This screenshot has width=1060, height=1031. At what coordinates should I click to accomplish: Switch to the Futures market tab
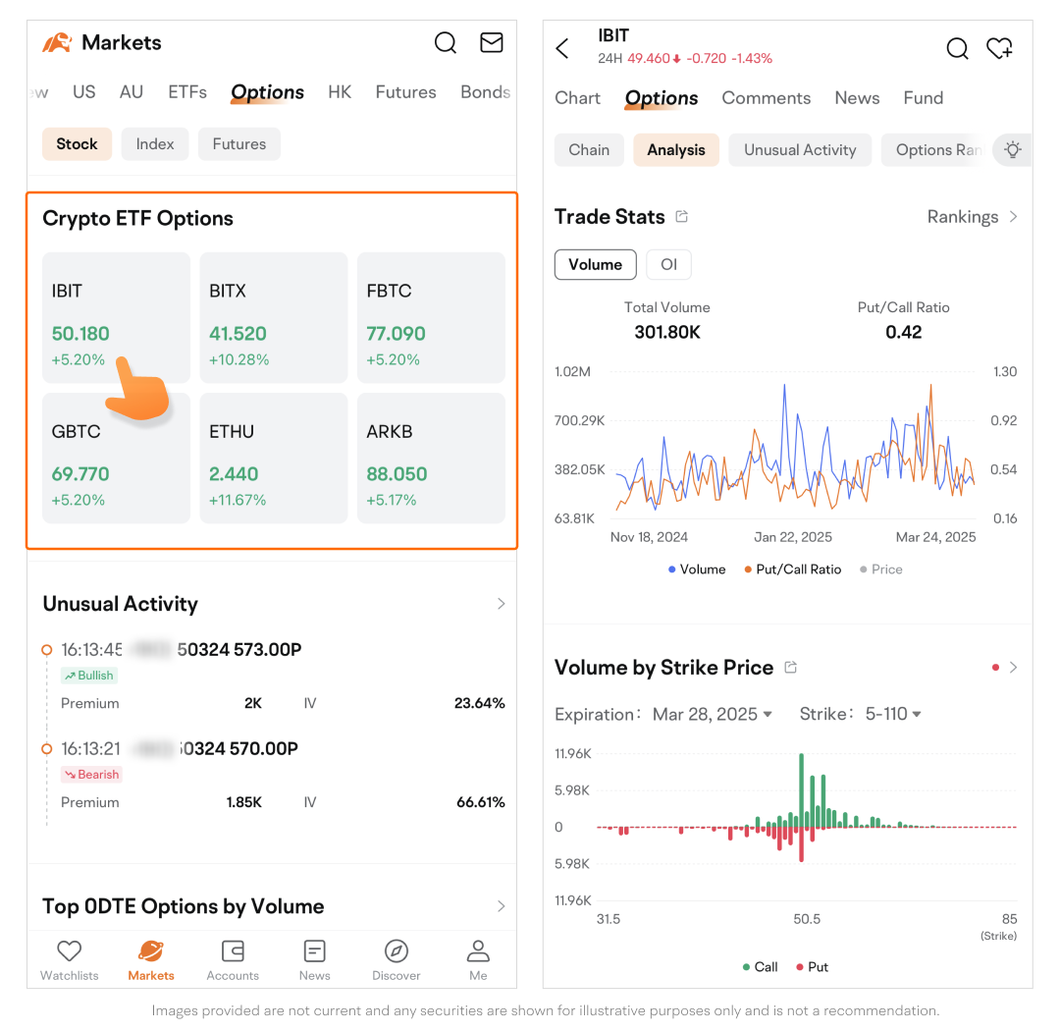(405, 92)
